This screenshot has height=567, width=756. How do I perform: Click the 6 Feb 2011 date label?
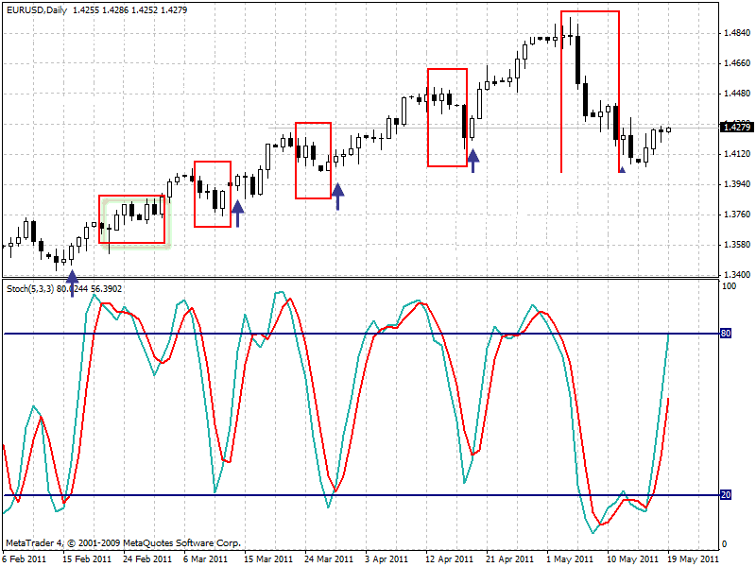coord(25,559)
